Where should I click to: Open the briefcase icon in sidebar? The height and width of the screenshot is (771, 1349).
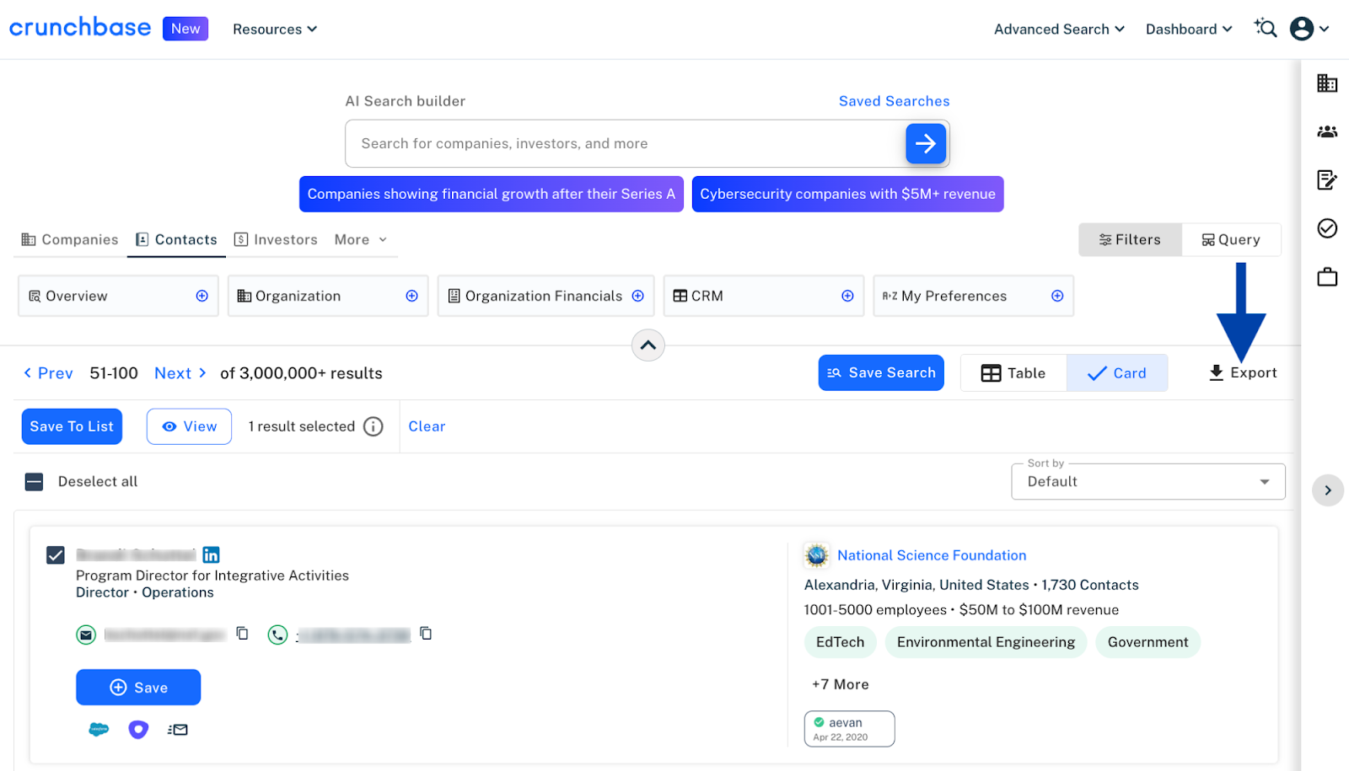[1327, 276]
